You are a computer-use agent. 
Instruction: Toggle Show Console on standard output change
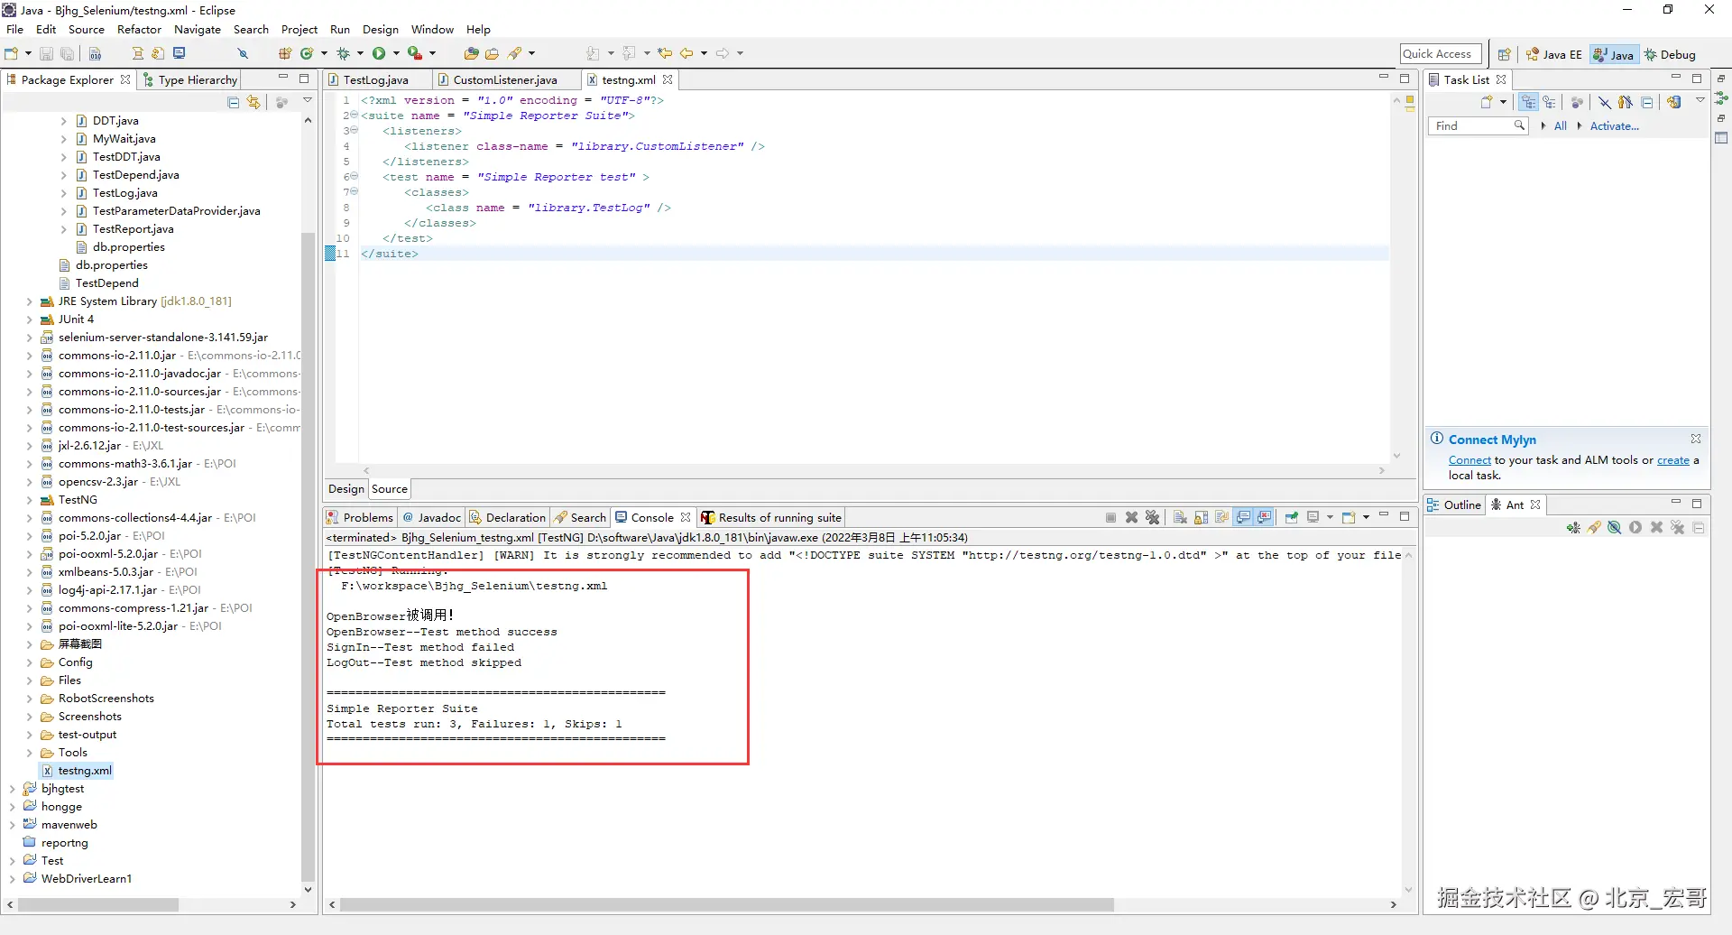(1243, 517)
